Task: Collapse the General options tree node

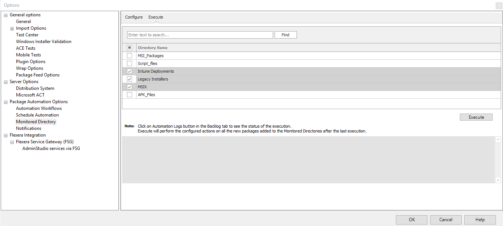Action: [x=6, y=15]
